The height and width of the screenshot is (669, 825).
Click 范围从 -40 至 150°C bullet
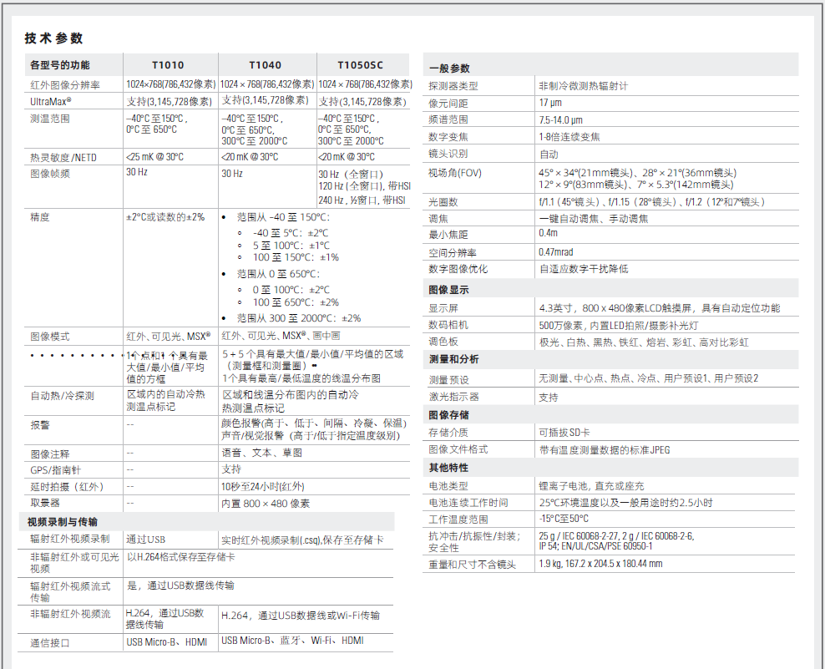[284, 217]
